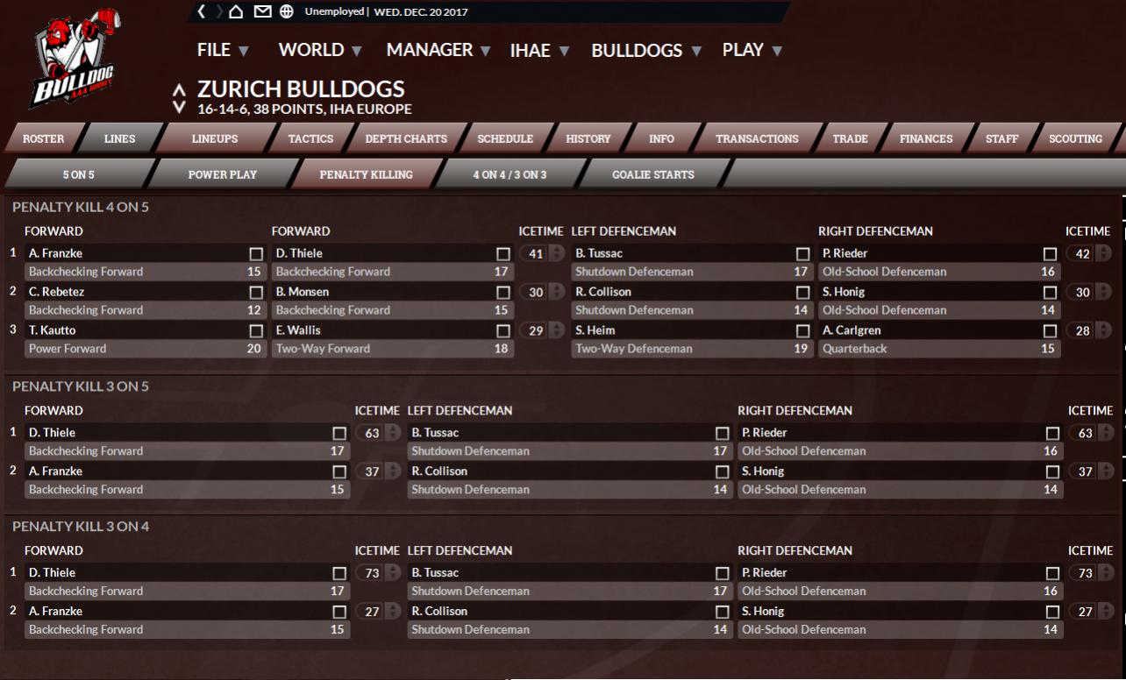1126x680 pixels.
Task: Click A. Carlgren's Quarterback role
Action: (855, 349)
